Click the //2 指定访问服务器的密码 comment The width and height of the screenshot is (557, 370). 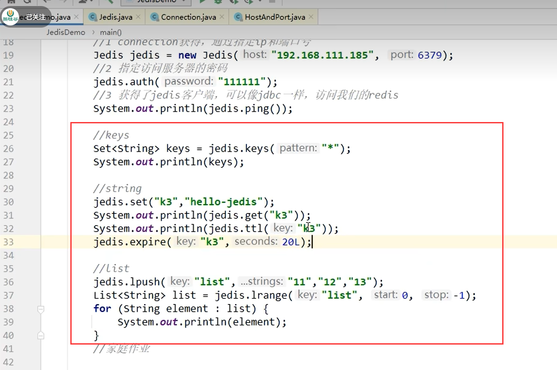tap(160, 69)
